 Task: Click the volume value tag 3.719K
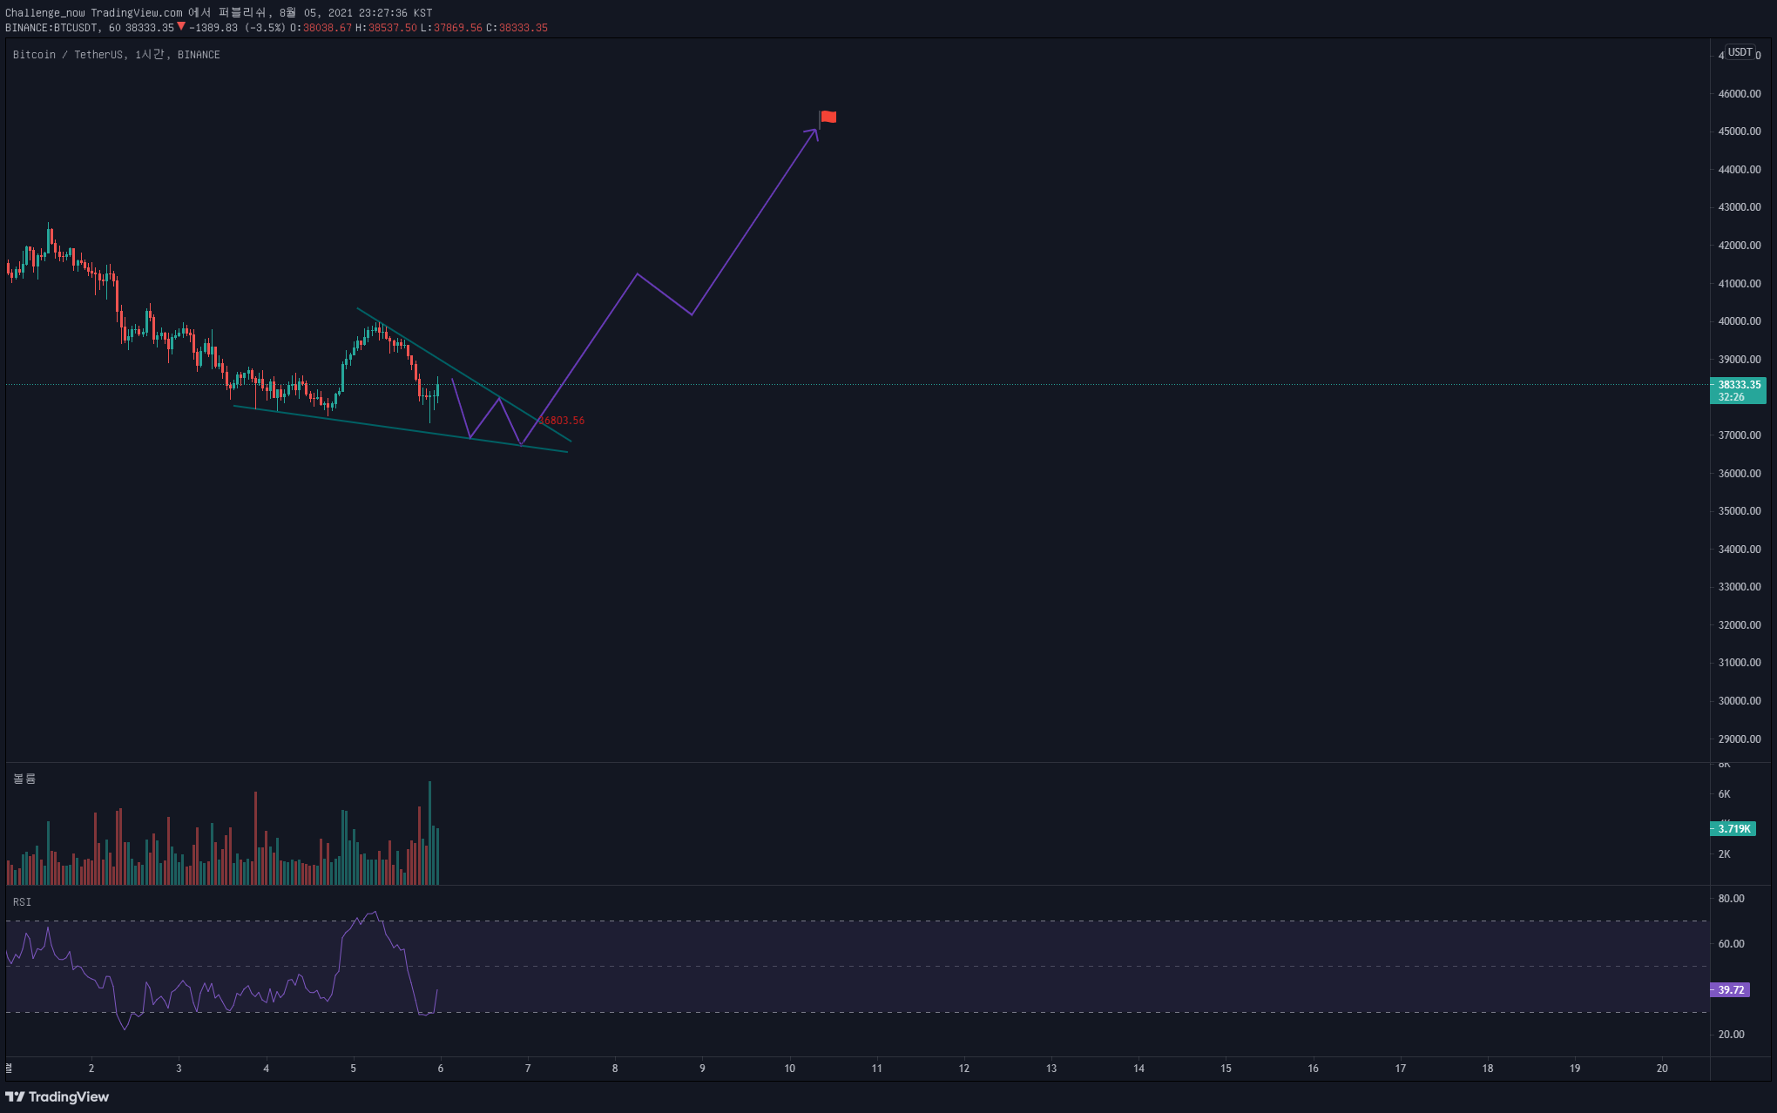1733,829
